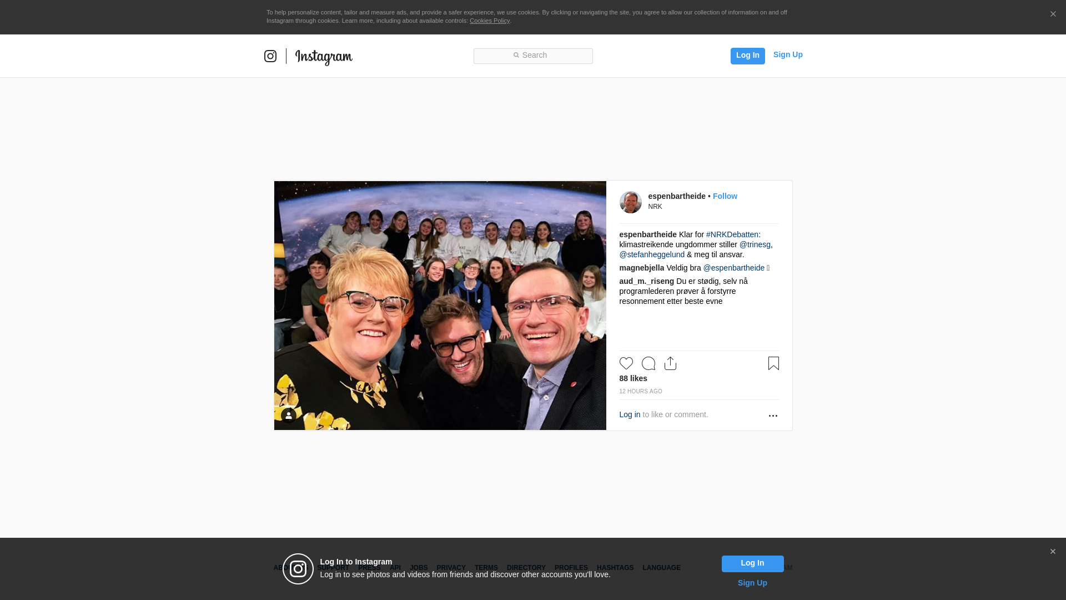Show tagged people icon on photo
Viewport: 1066px width, 600px height.
click(x=289, y=416)
